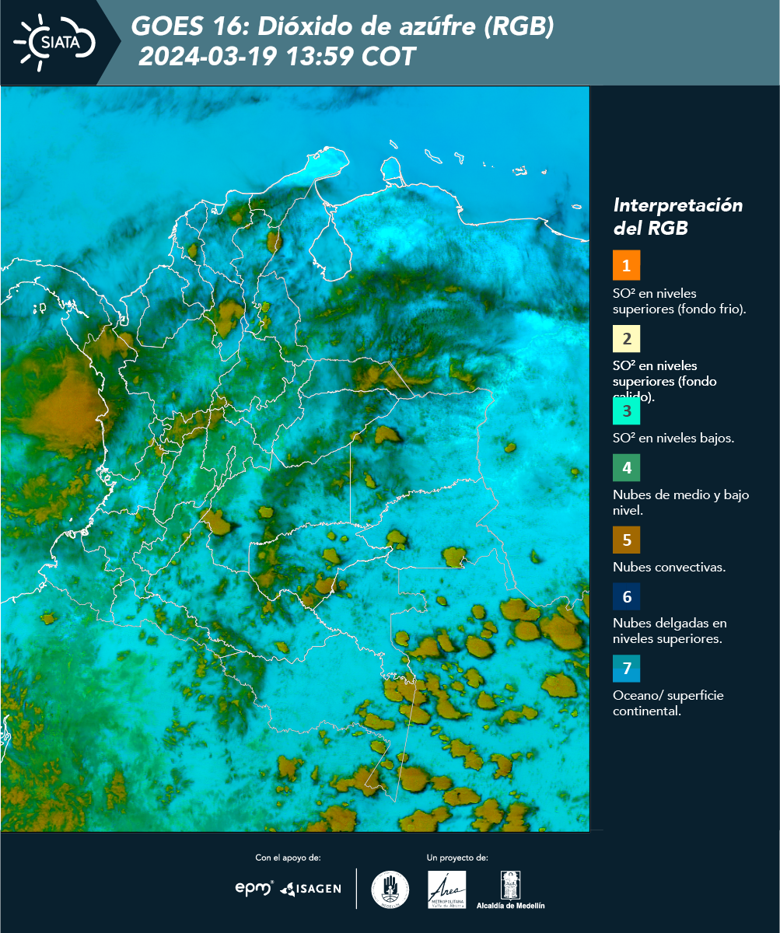Select the dark blue legend swatch numbered 6
Viewport: 780px width, 933px height.
[x=626, y=597]
